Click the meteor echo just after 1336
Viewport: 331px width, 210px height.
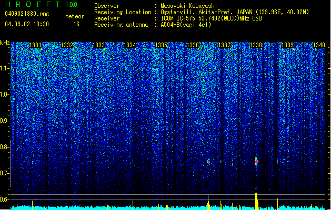point(208,162)
